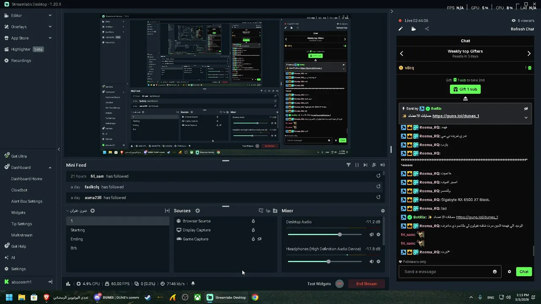
Task: Select the Ending scene
Action: click(117, 239)
